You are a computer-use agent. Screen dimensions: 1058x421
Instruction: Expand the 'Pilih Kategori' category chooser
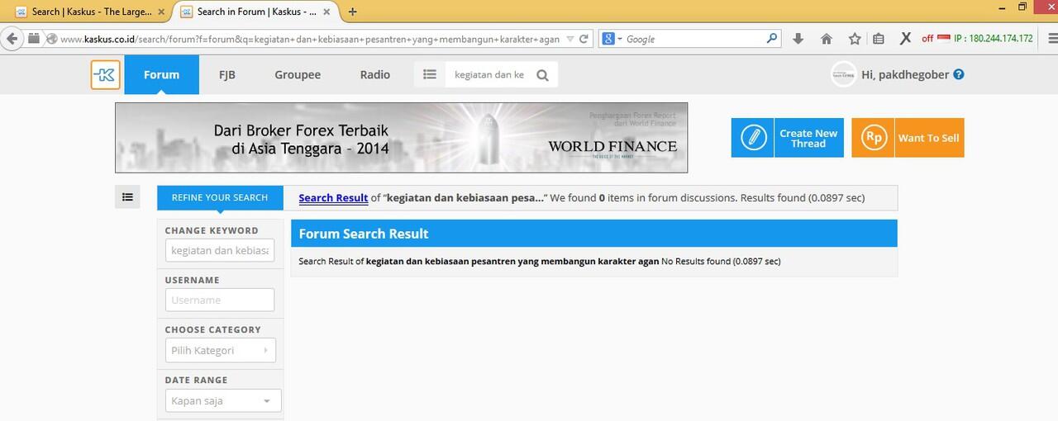[220, 350]
